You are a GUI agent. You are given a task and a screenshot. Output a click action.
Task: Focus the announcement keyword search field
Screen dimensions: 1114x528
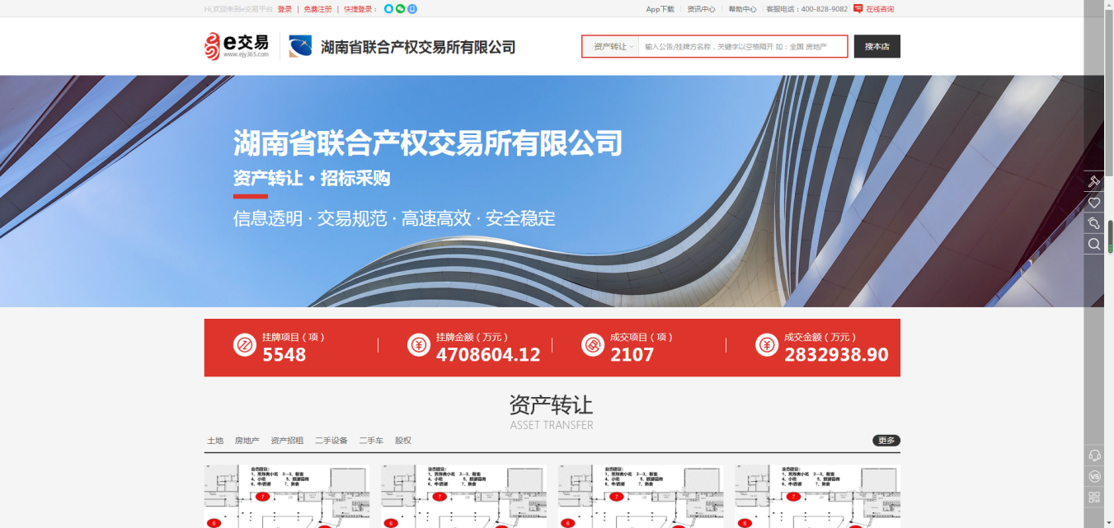tap(743, 47)
